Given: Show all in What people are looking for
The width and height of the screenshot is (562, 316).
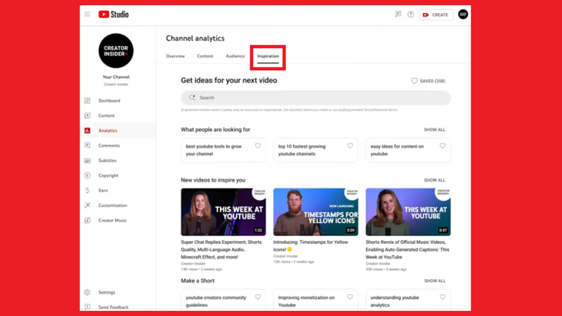Looking at the screenshot, I should coord(435,130).
